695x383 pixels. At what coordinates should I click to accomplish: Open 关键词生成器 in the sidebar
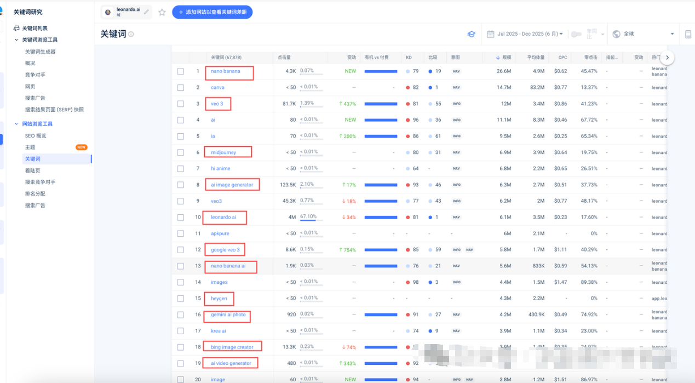point(40,52)
